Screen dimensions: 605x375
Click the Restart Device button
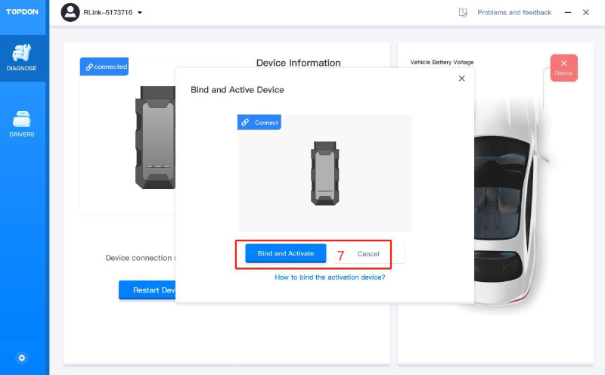pos(147,290)
